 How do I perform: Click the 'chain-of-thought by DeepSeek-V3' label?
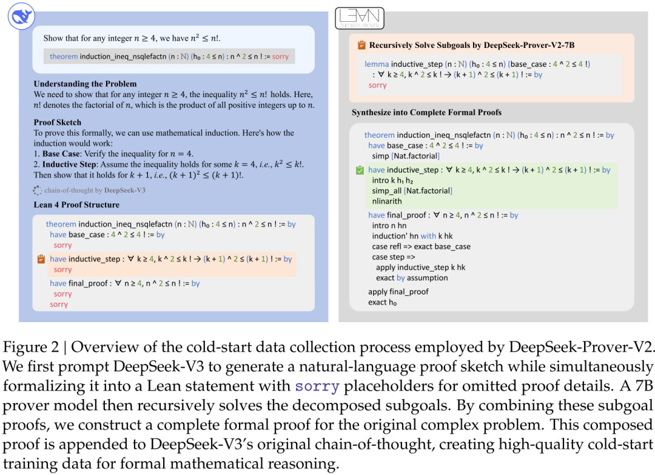(x=95, y=190)
